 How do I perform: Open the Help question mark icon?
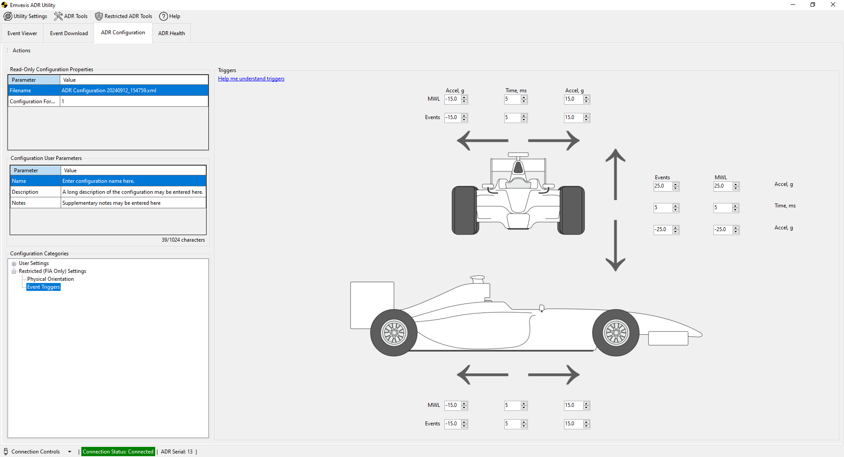tap(164, 16)
